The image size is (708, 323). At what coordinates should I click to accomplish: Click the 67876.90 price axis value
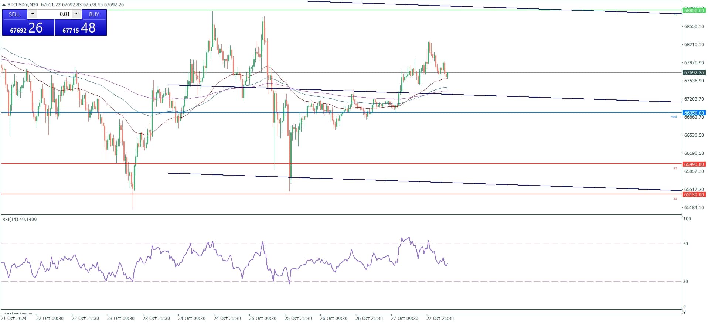click(694, 63)
